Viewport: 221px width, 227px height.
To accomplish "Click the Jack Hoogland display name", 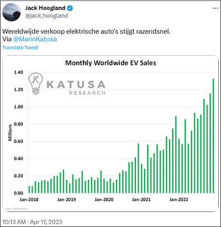I will pos(45,8).
